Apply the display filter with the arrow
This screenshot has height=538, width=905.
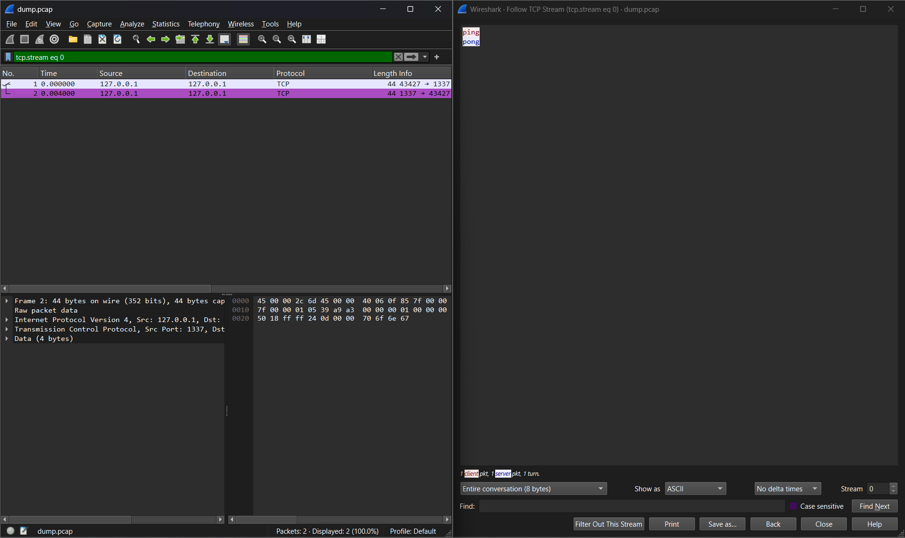411,57
